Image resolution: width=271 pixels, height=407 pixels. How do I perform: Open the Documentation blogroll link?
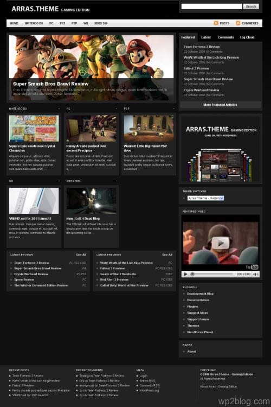coord(198,300)
